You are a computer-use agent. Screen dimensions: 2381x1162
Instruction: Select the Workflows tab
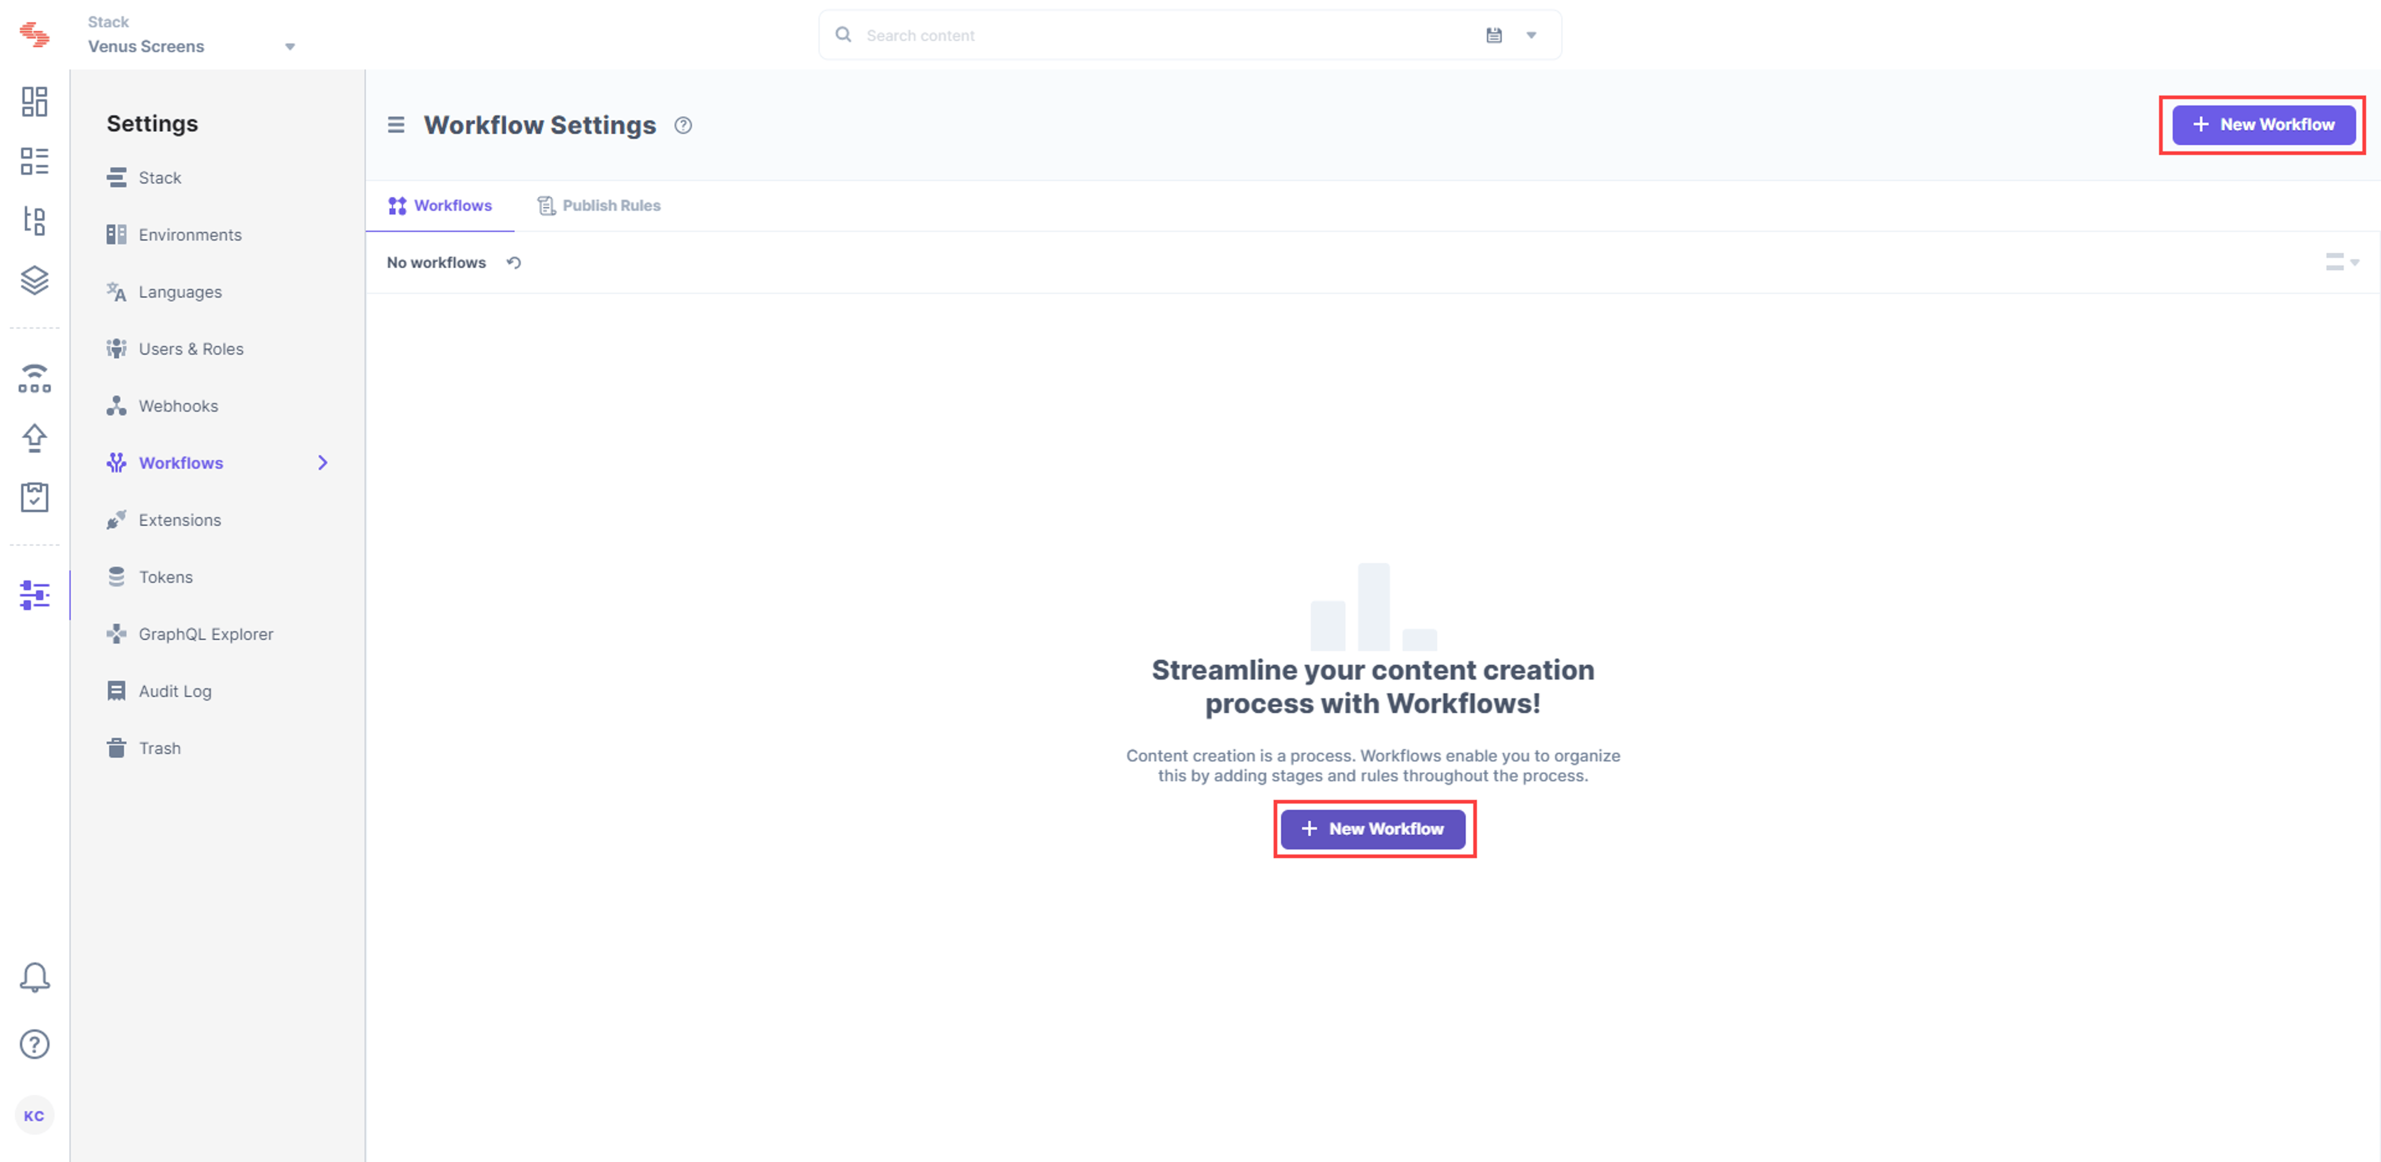pos(440,205)
